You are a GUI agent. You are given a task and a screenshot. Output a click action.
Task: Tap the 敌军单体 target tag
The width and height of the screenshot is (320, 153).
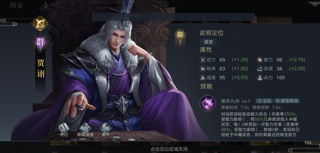coord(287,101)
